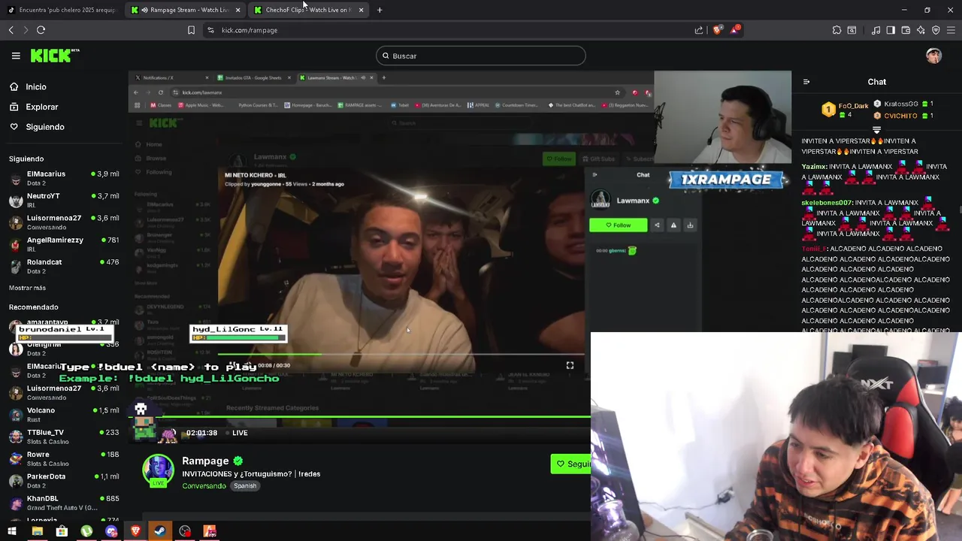Toggle the browser sidebar panel
The height and width of the screenshot is (541, 962).
point(891,30)
